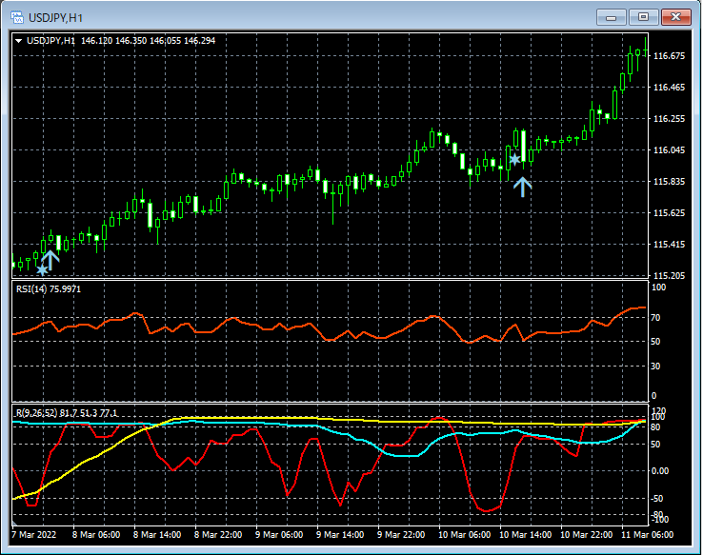The image size is (703, 555).
Task: Click the blue star marker at chart bottom-left
Action: [42, 270]
